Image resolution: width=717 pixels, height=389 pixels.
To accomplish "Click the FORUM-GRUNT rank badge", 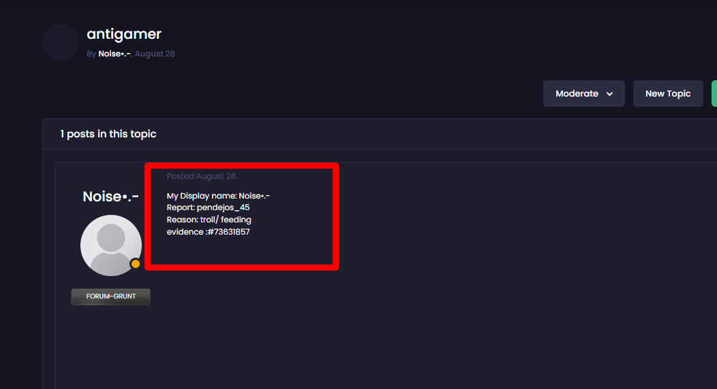I will tap(110, 297).
